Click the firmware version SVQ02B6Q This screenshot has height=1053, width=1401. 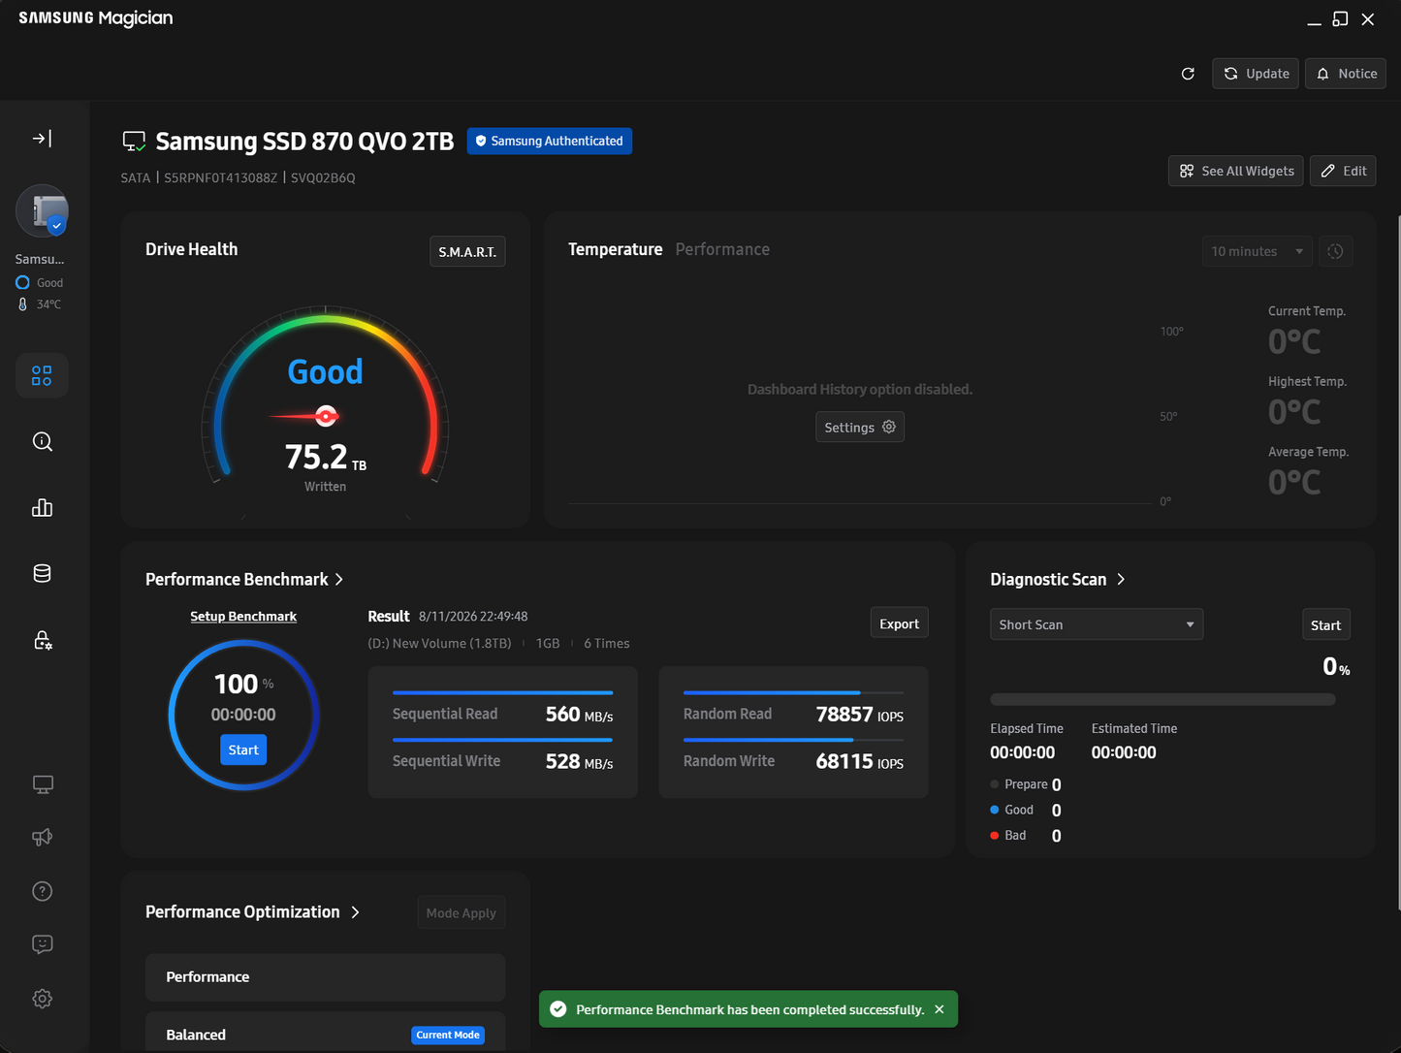[323, 178]
